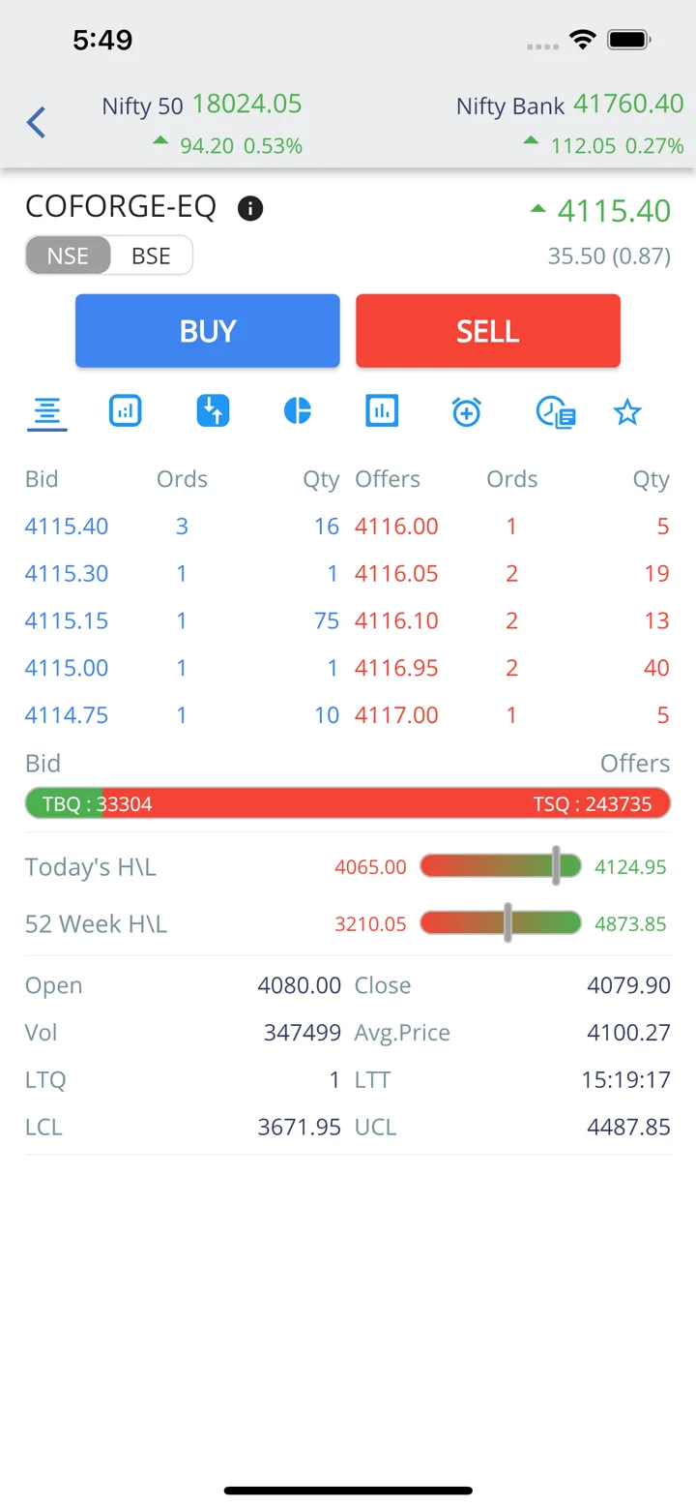Viewport: 696px width, 1508px height.
Task: Tap today's high value 4124.95
Action: [x=630, y=867]
